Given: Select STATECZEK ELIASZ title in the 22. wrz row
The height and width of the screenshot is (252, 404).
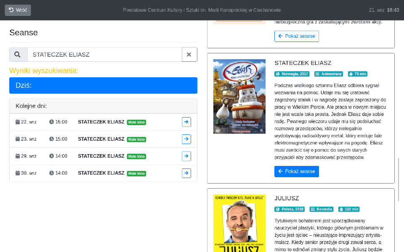Looking at the screenshot, I should click(101, 122).
